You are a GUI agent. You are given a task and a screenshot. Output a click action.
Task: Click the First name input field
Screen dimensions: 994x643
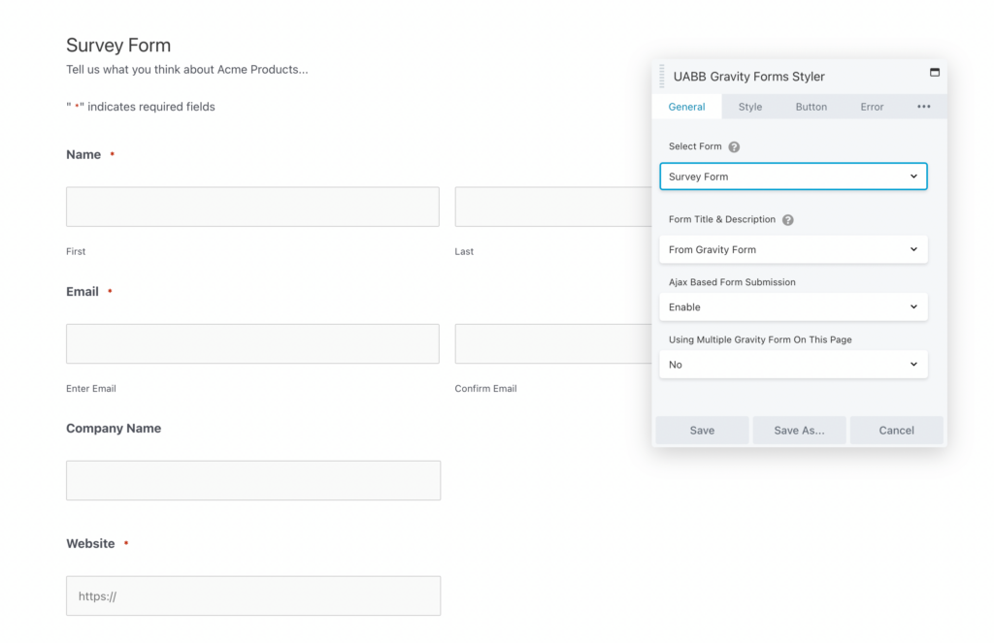point(252,207)
